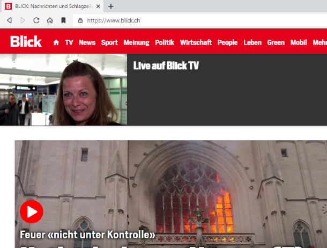The height and width of the screenshot is (248, 327).
Task: Go to the browser home page icon
Action: [50, 20]
